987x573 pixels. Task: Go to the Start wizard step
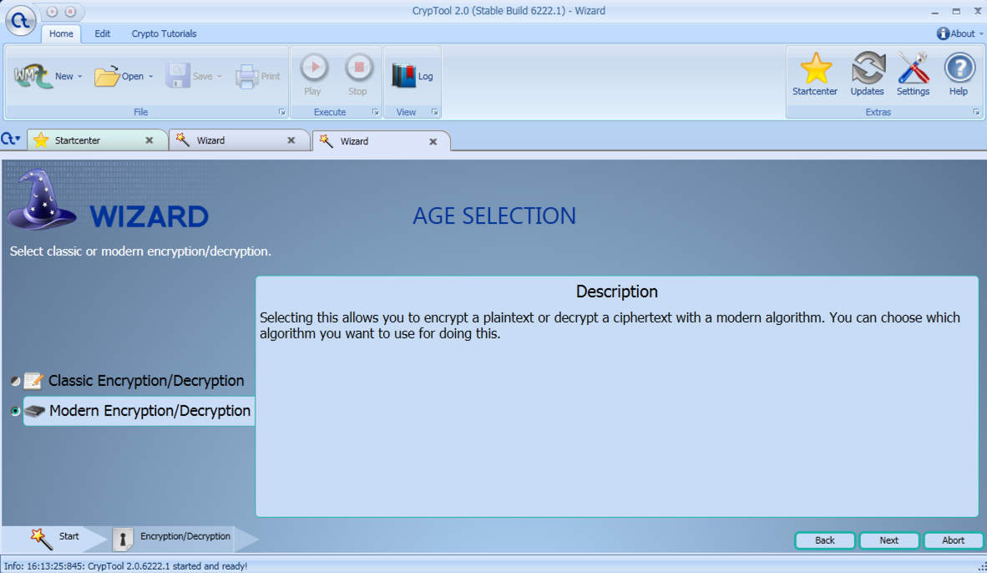(55, 538)
